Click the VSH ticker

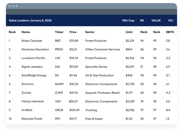58,101
